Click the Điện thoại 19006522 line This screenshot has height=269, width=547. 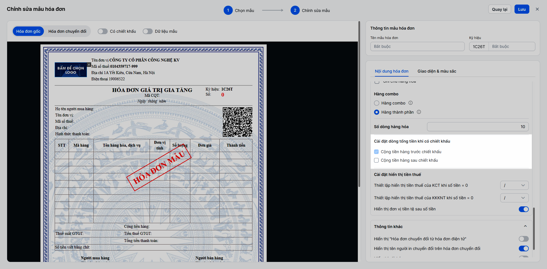[x=108, y=79]
